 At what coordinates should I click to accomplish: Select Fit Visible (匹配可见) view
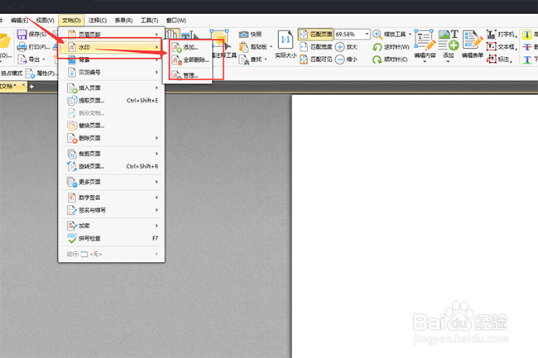click(316, 60)
